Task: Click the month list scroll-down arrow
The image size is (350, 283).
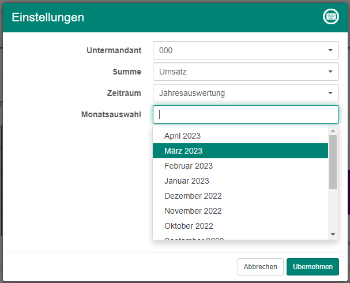Action: tap(333, 234)
